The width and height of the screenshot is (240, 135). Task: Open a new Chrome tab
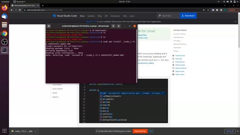[x=43, y=6]
